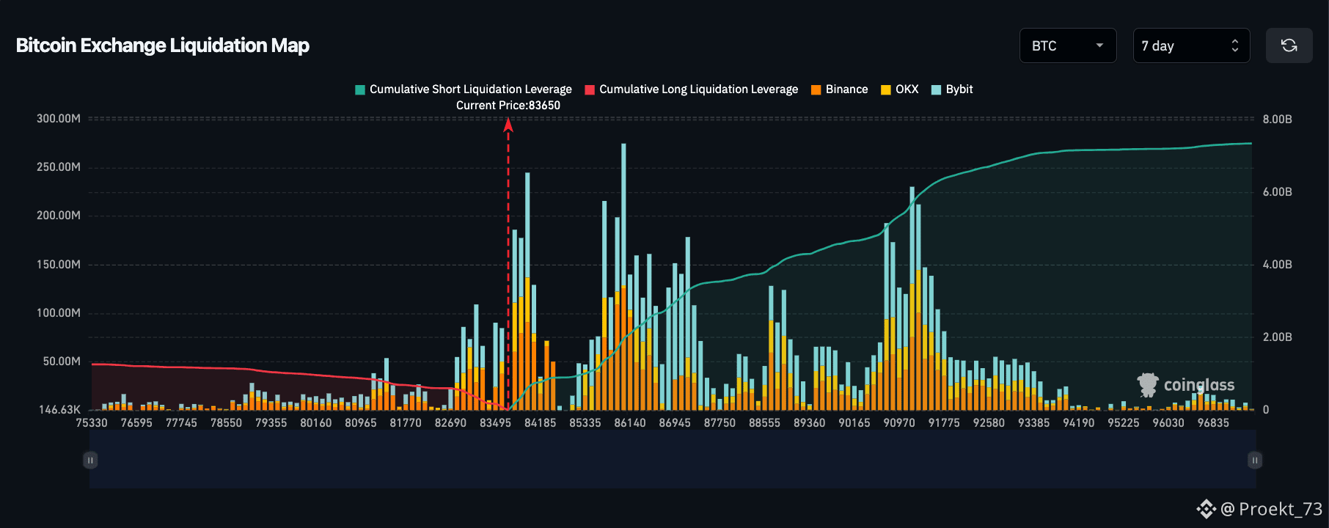
Task: Click the red current price arrowhead
Action: 508,125
